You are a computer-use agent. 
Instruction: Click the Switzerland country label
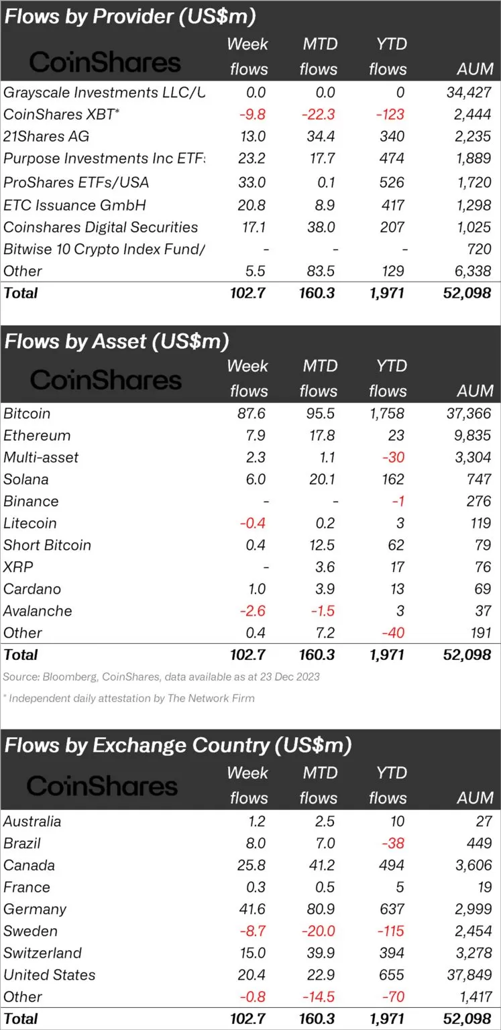coord(42,953)
